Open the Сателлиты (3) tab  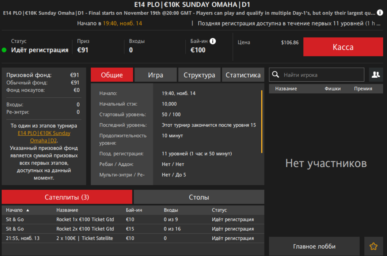[67, 197]
